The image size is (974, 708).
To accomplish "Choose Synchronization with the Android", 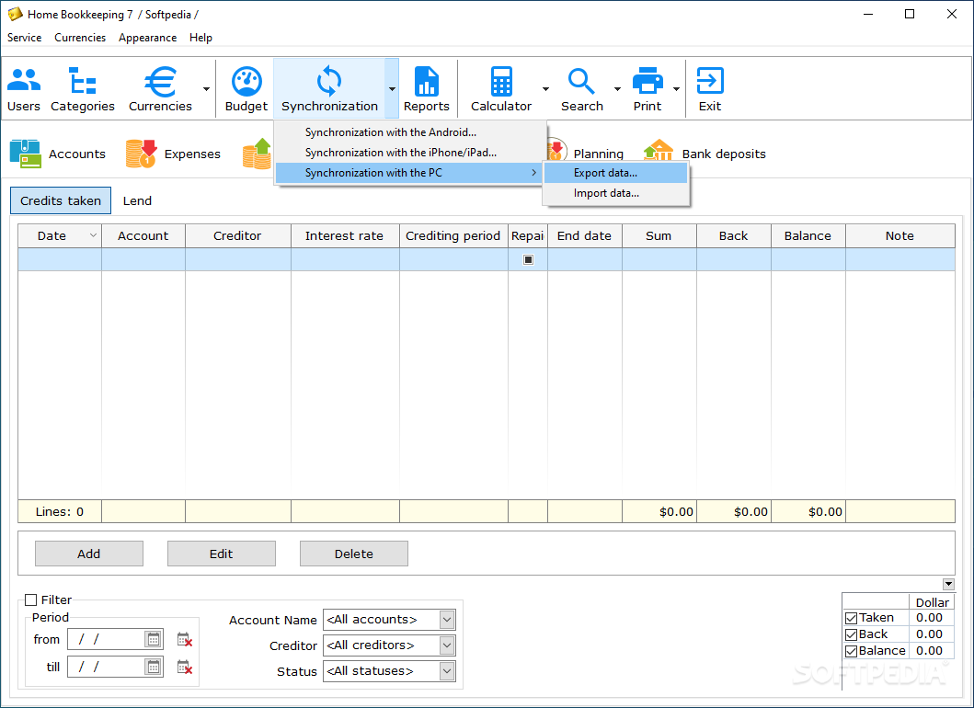I will coord(410,132).
